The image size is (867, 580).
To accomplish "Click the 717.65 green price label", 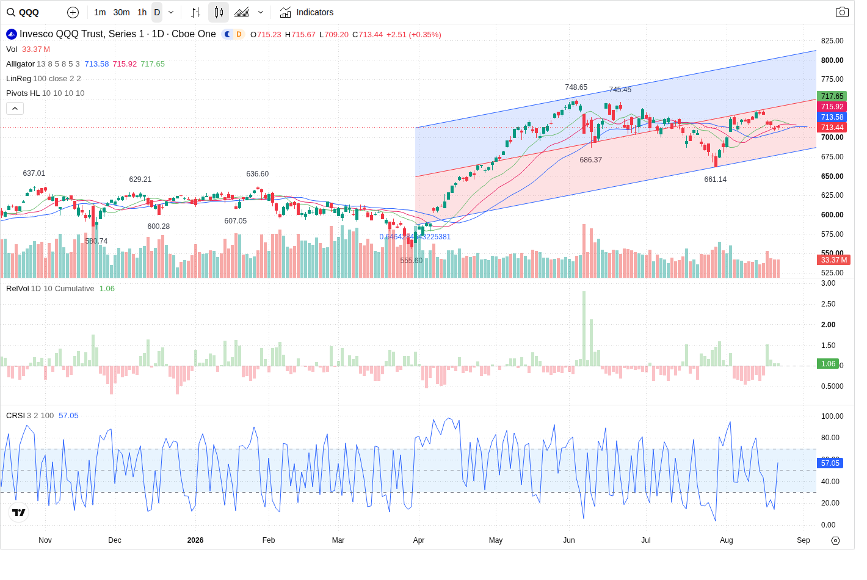I will [x=832, y=96].
